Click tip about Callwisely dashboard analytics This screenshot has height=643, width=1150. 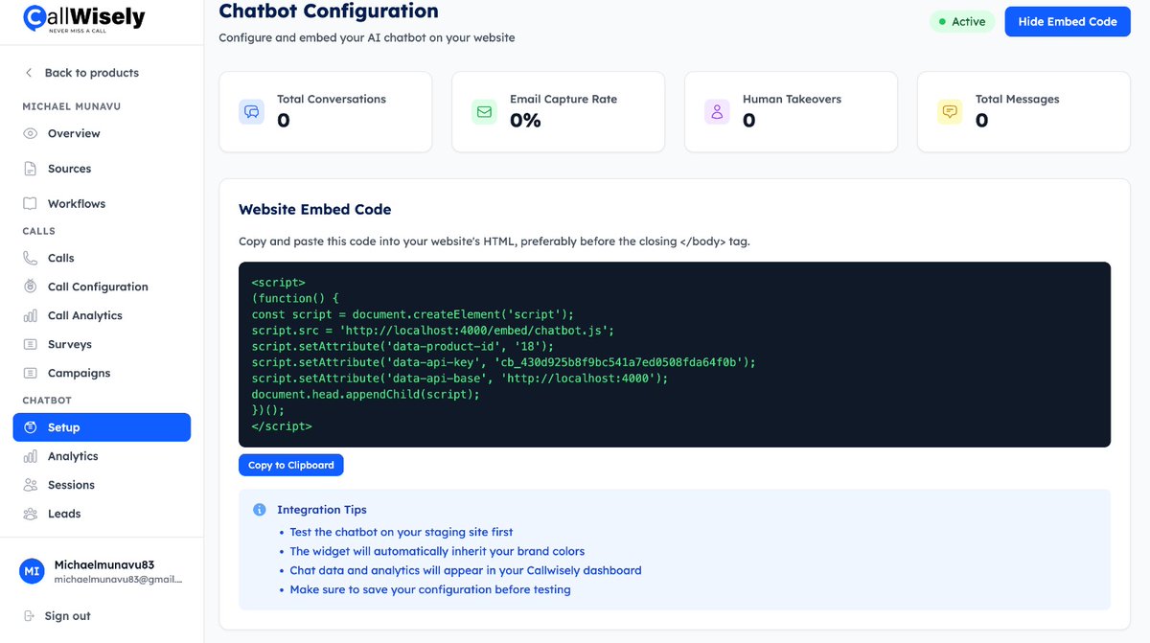466,570
